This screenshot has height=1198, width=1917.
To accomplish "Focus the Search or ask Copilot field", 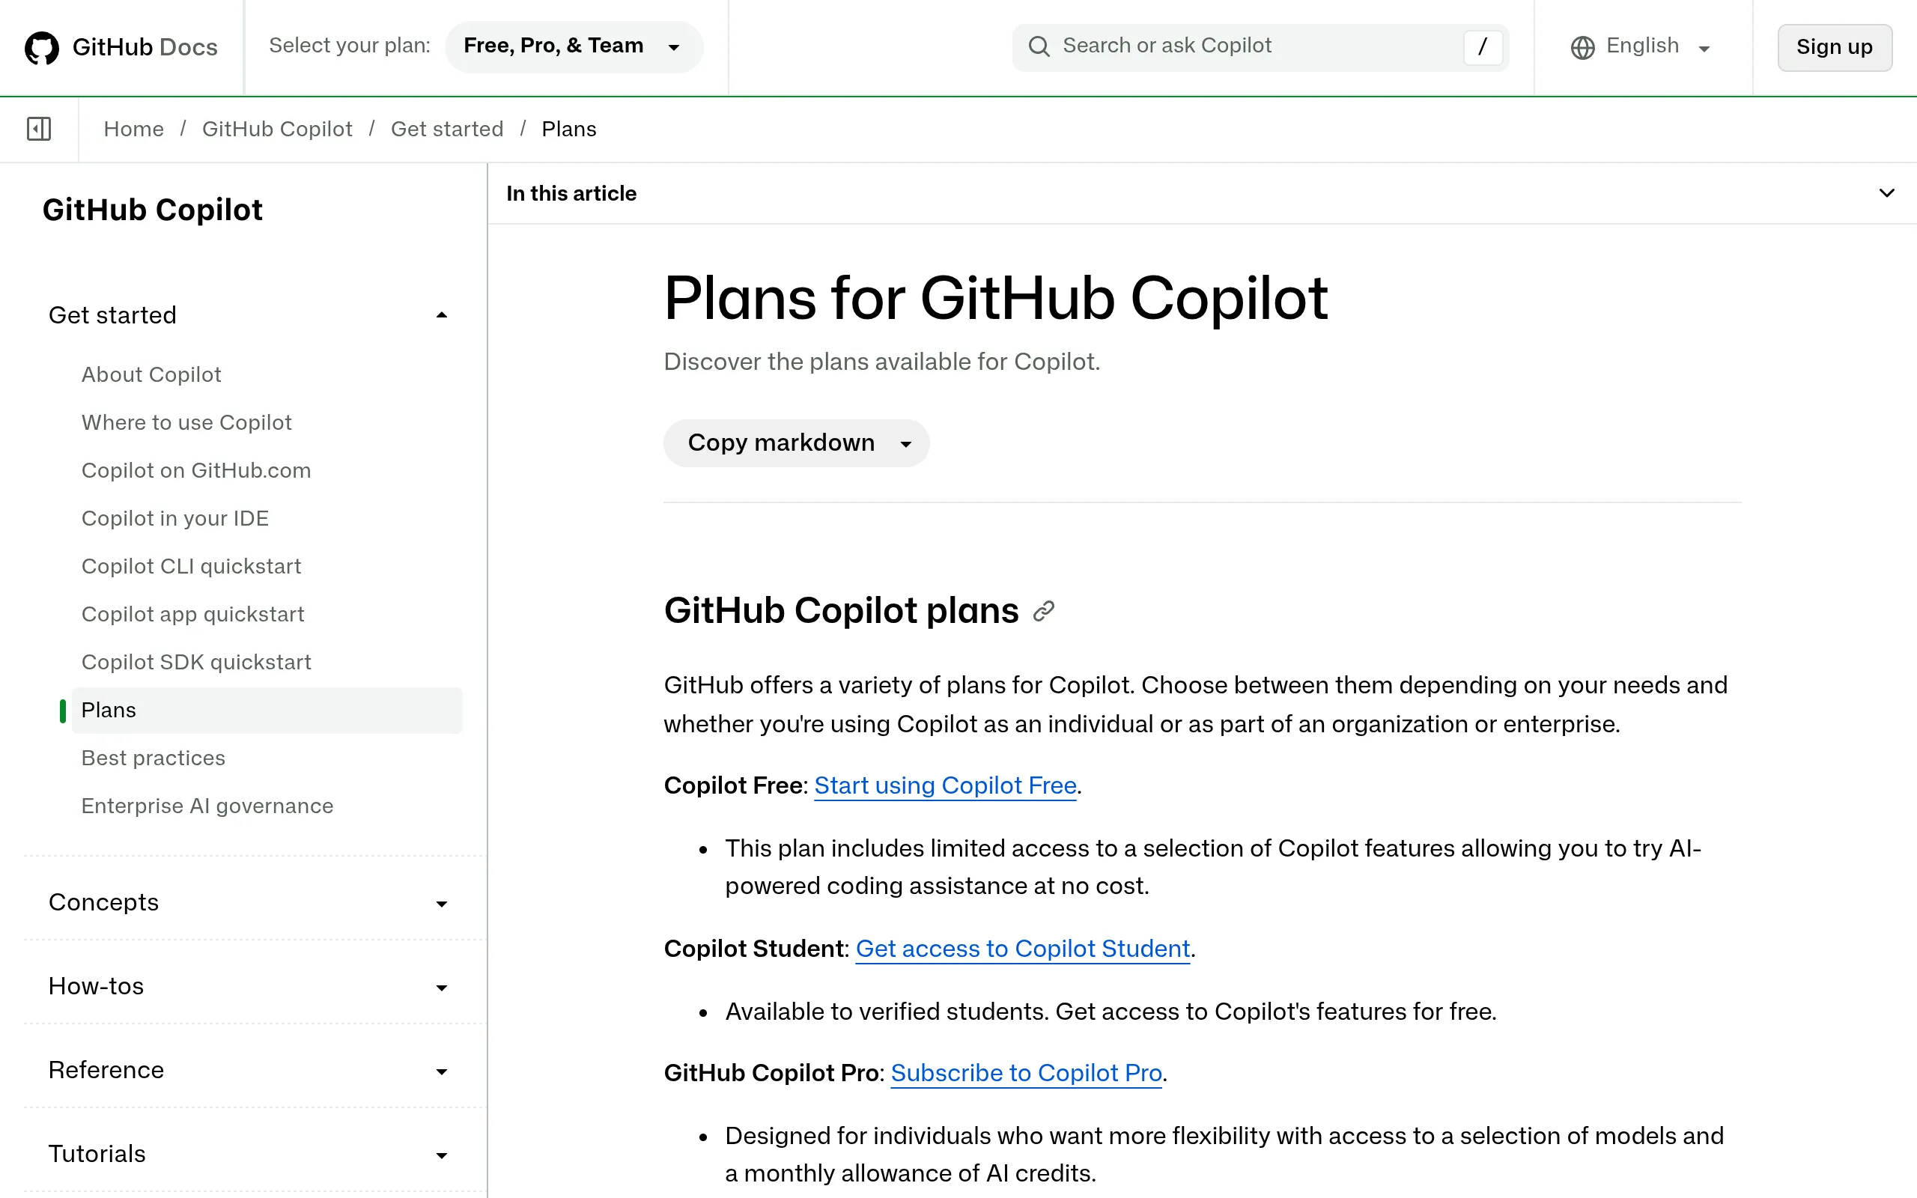I will 1260,46.
